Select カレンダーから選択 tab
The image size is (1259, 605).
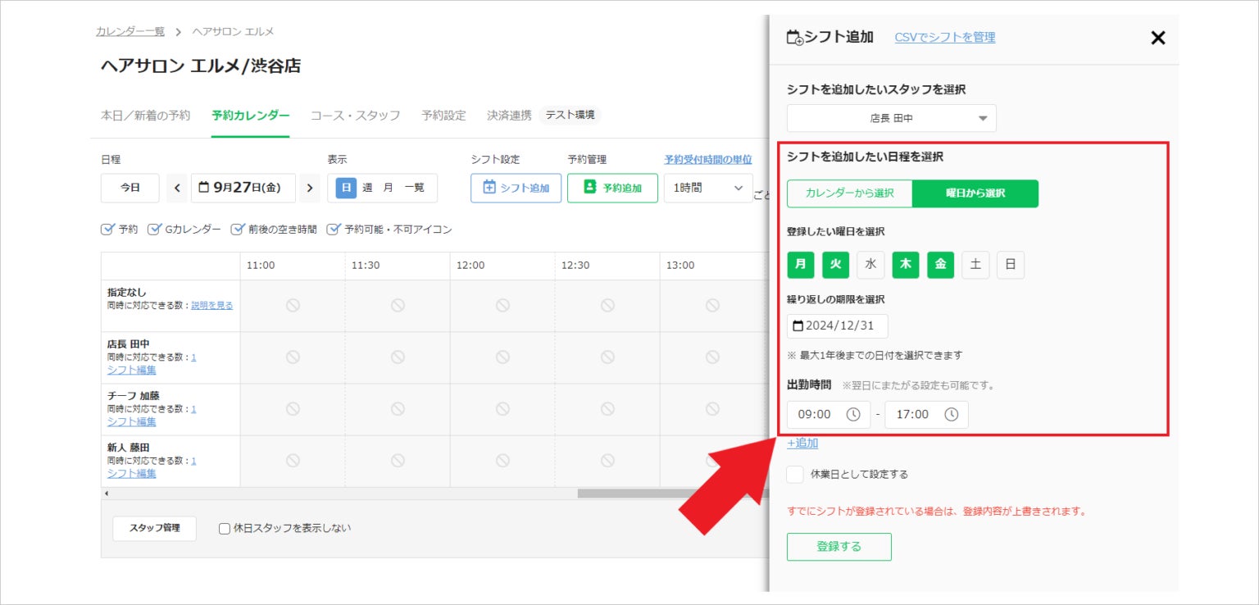849,193
